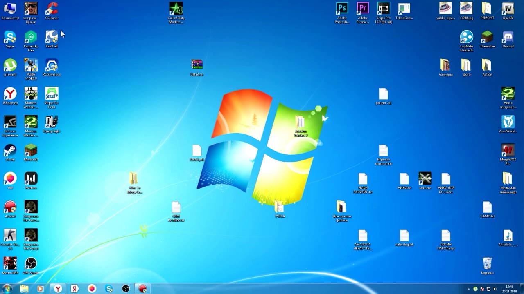This screenshot has height=294, width=524.
Task: Launch the RaidCall shortcut
Action: tap(52, 40)
